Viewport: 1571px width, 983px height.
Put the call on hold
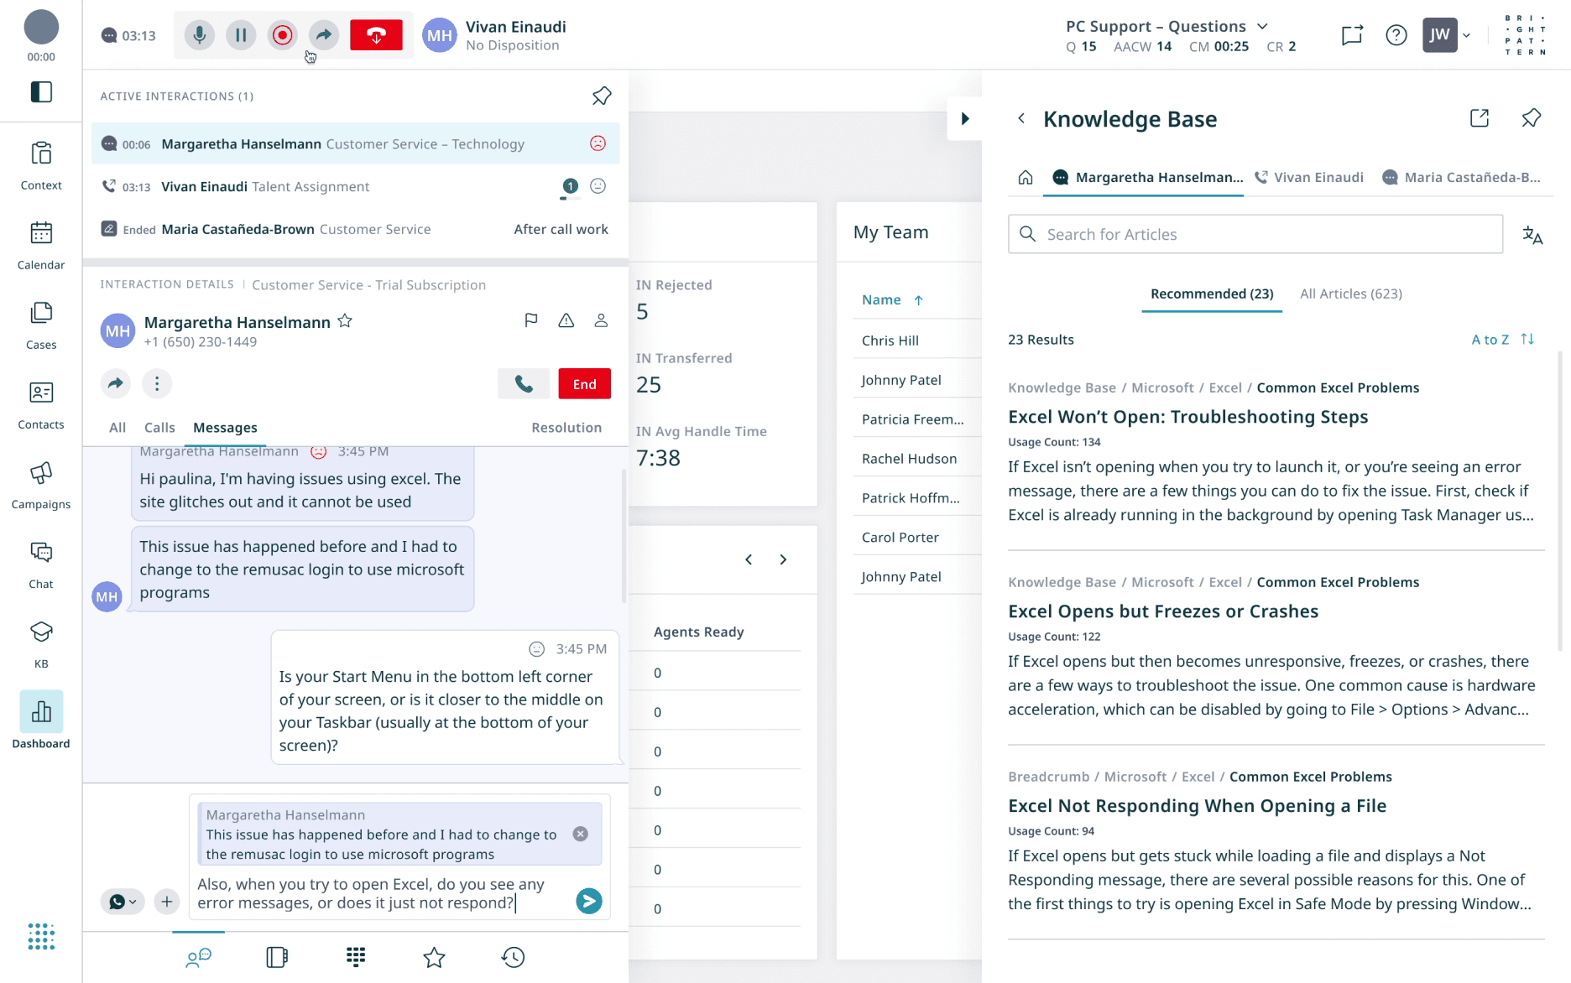click(241, 35)
